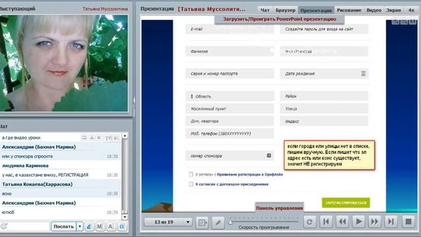This screenshot has height=237, width=421.
Task: Go back with the rewind button
Action: point(342,222)
